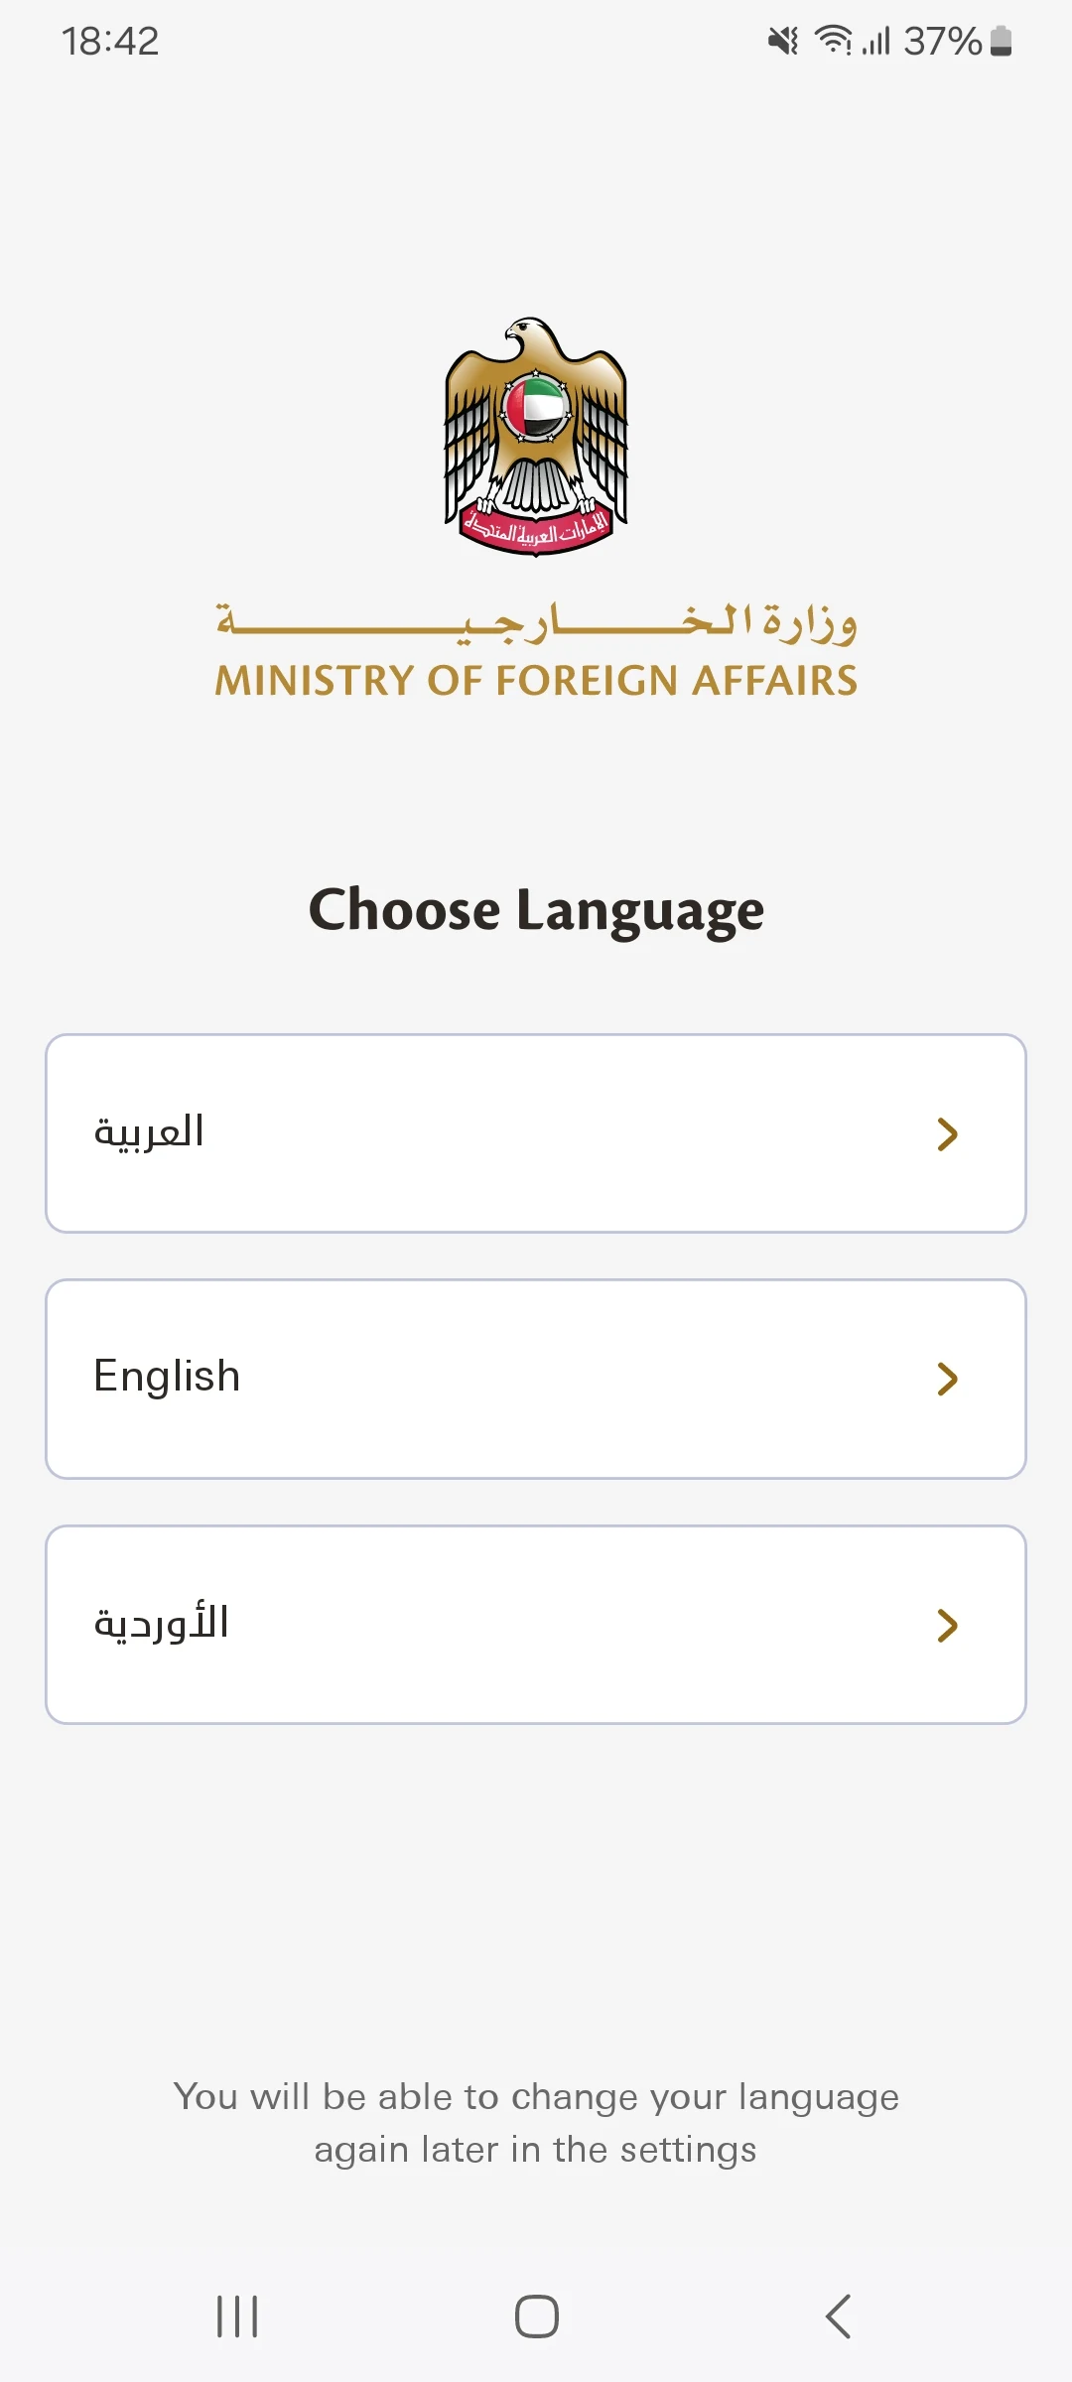Screen dimensions: 1072x2382
Task: Tap the 37% battery percentage text
Action: (x=942, y=41)
